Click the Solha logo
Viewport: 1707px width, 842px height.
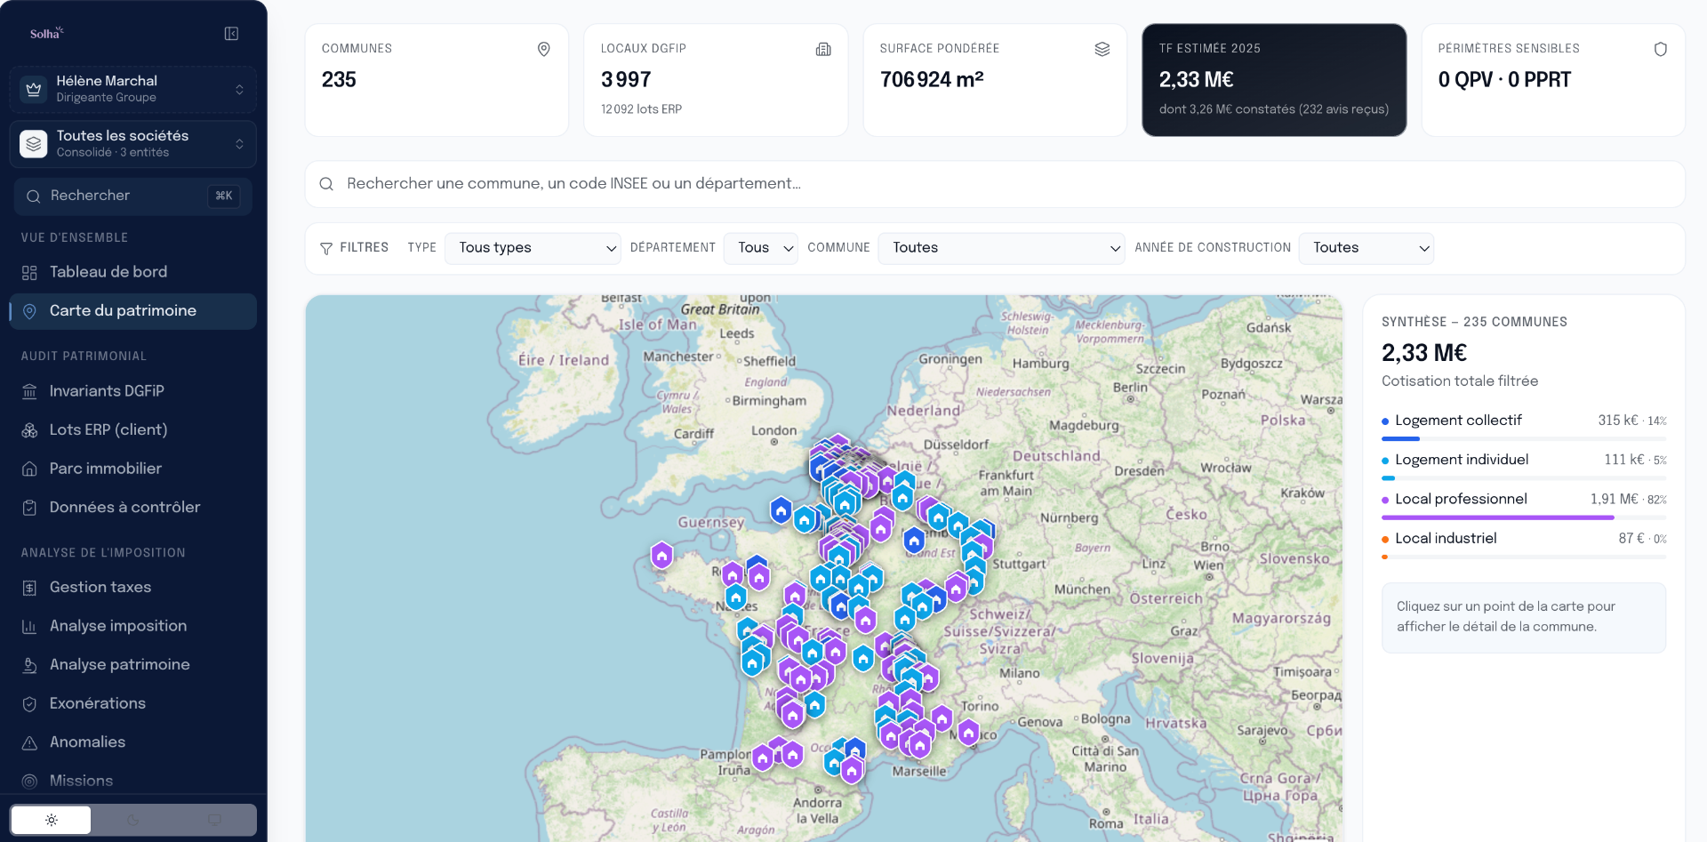point(46,34)
